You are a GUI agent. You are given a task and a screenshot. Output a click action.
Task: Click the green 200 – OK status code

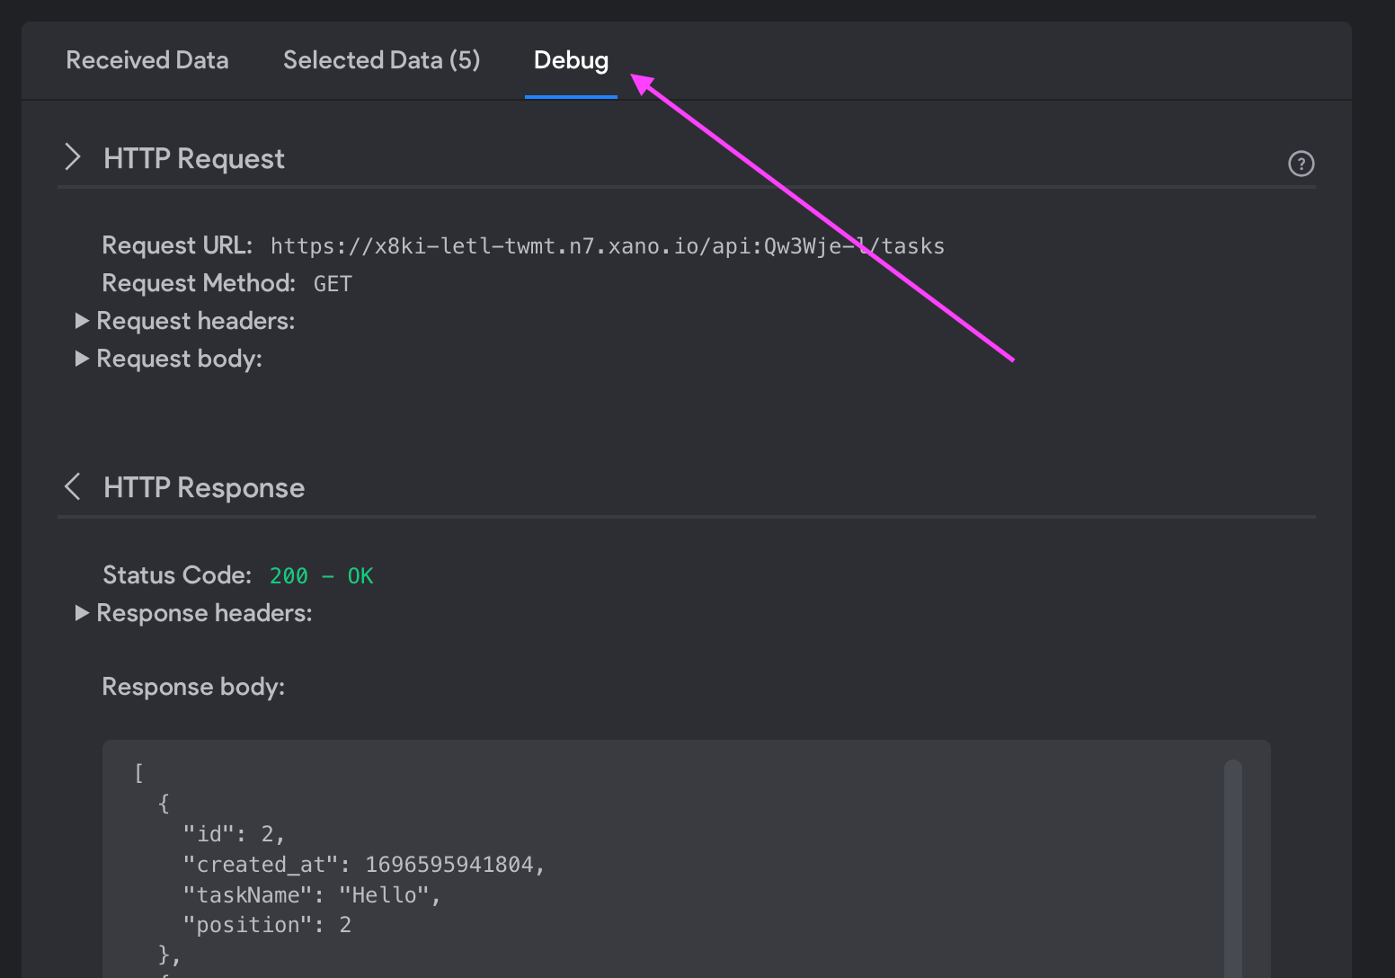coord(321,576)
